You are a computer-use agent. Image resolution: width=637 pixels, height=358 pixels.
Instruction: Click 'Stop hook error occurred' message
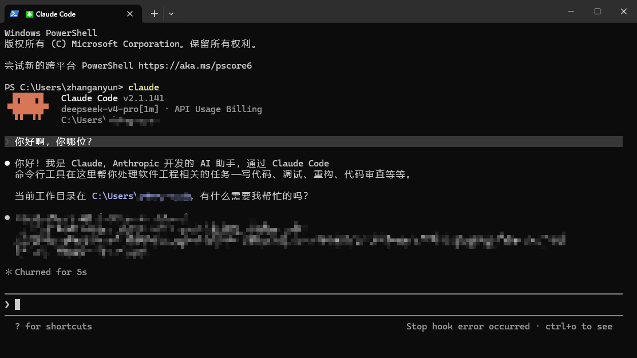(x=468, y=327)
